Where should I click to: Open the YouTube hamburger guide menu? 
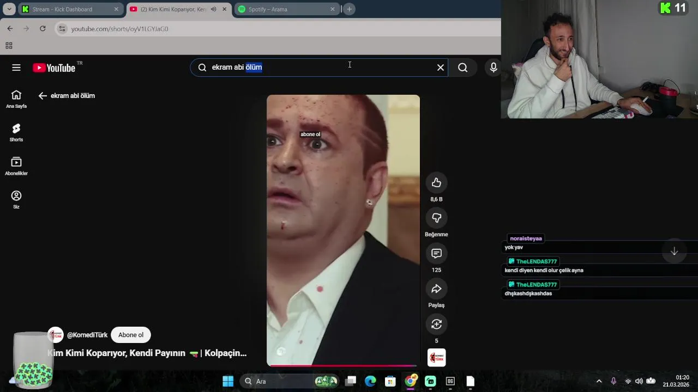pos(16,68)
